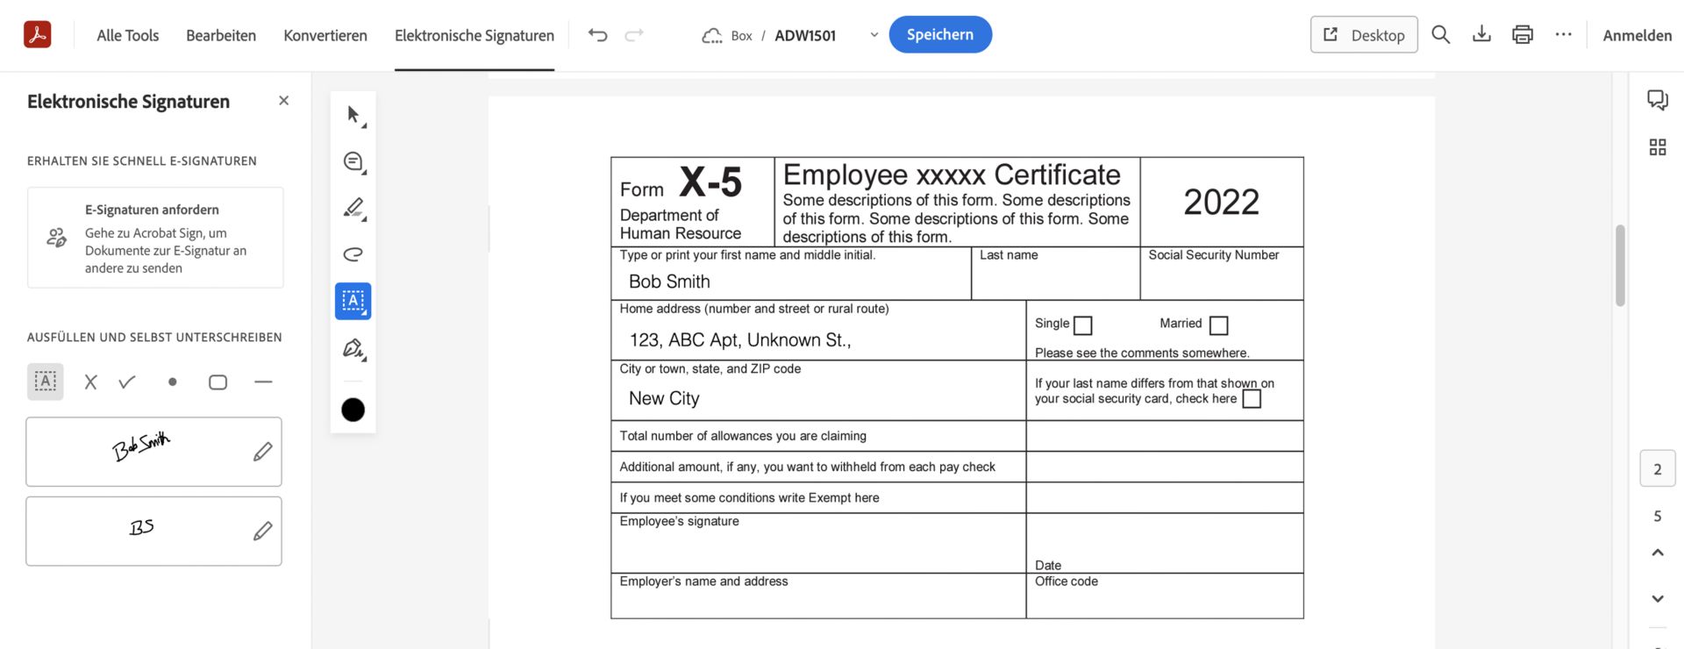Click the Box cloud storage icon

click(711, 36)
